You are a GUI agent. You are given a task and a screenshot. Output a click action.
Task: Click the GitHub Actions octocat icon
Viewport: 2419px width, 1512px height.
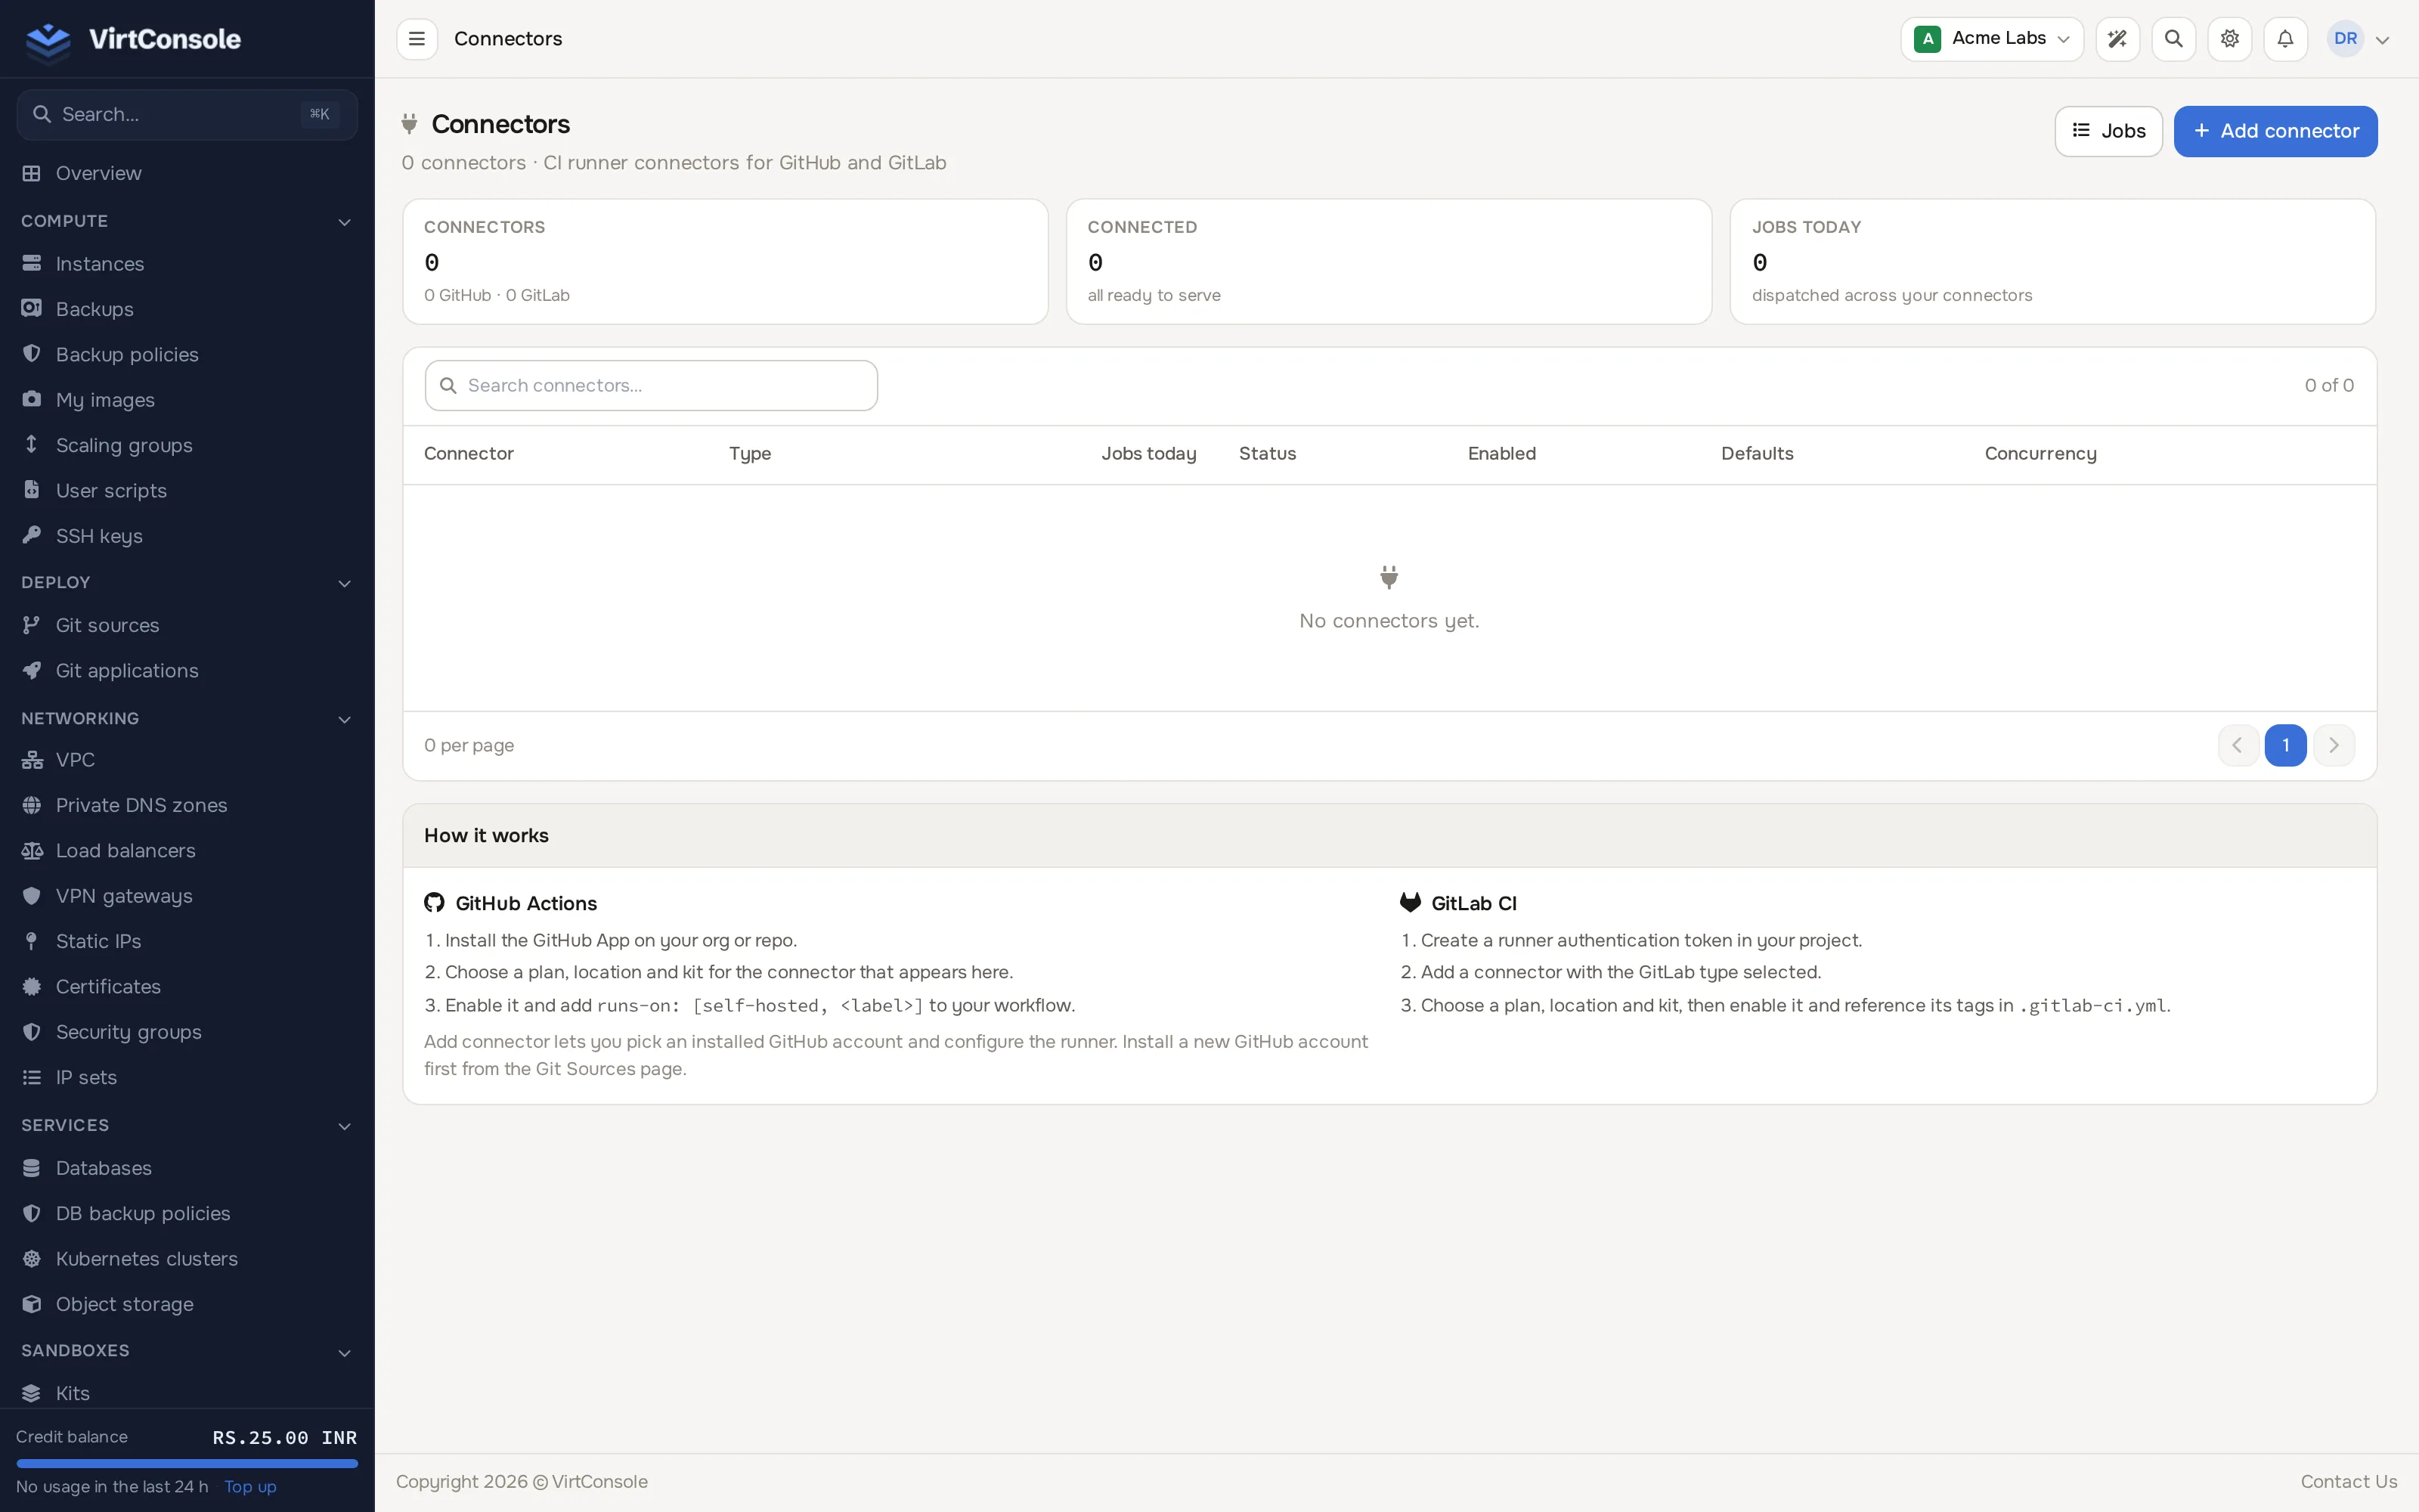[x=434, y=903]
